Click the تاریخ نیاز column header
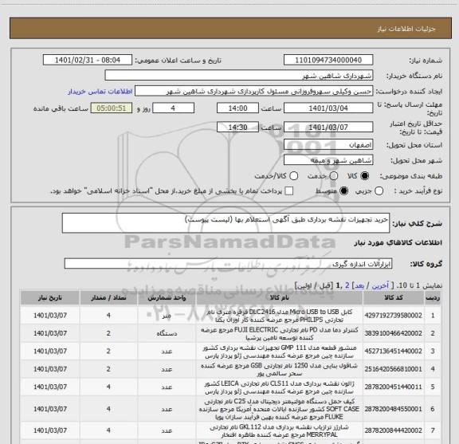 (50, 298)
